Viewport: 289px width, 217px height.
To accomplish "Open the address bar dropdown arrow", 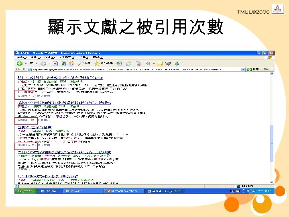I will pos(243,70).
